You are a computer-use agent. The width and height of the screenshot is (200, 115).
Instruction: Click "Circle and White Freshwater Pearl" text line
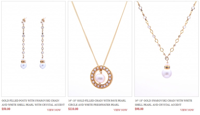coord(94,105)
